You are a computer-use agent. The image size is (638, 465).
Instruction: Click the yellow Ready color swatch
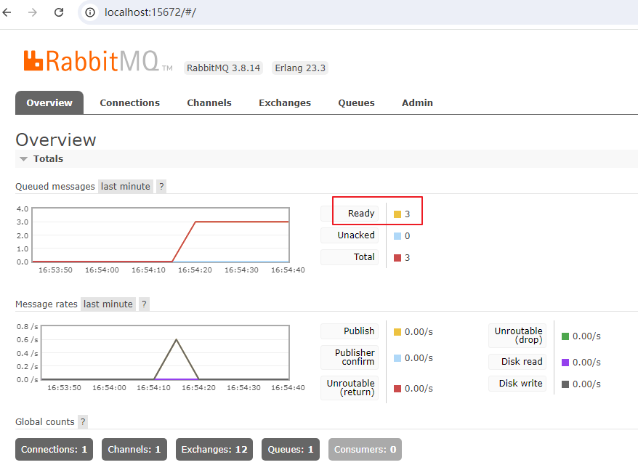pyautogui.click(x=397, y=214)
